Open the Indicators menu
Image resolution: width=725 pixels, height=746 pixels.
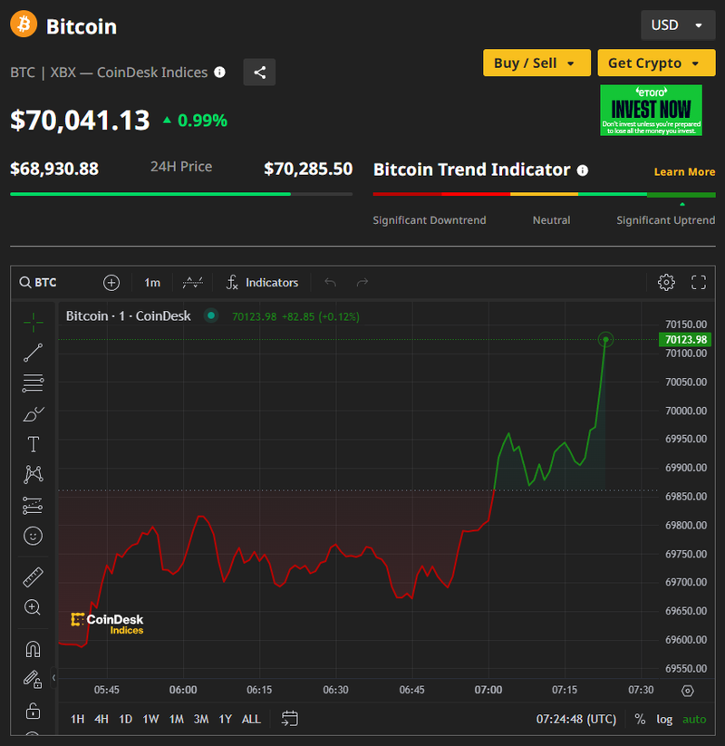pos(262,282)
